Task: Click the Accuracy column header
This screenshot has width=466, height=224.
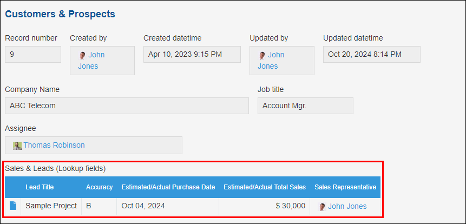Action: tap(99, 187)
